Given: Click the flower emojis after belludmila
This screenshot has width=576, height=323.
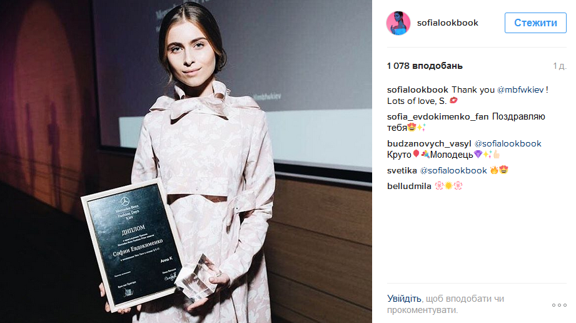Looking at the screenshot, I should point(448,186).
